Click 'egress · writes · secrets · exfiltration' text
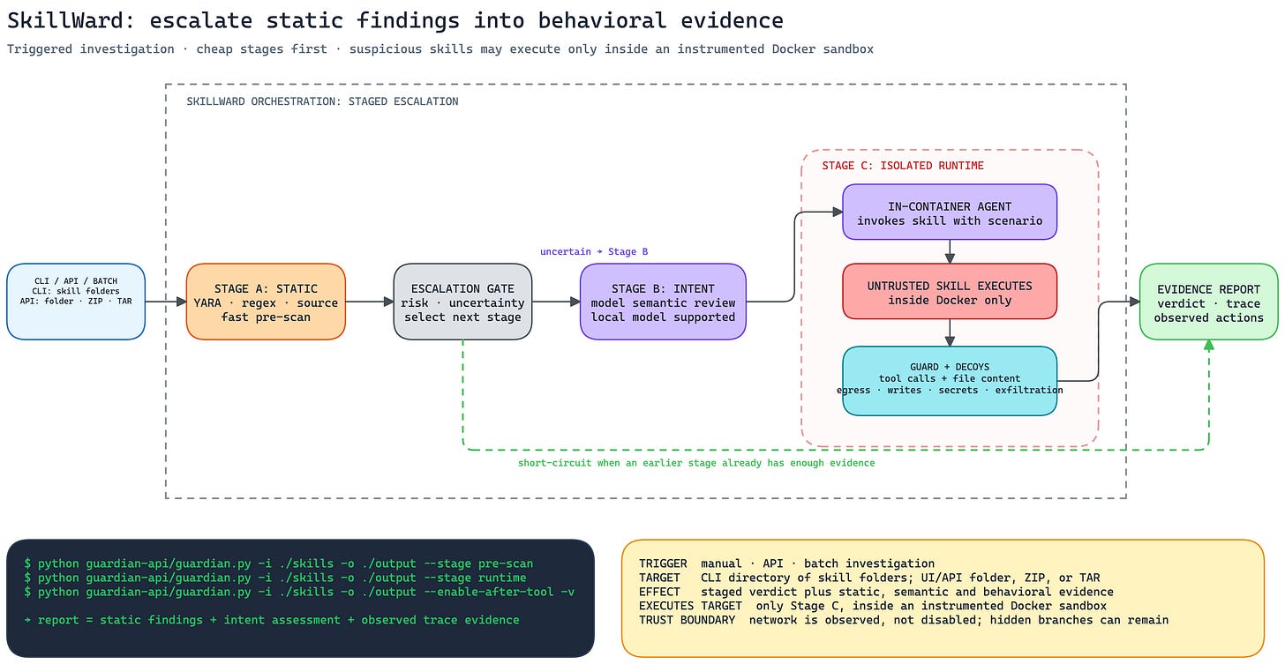 [x=950, y=390]
